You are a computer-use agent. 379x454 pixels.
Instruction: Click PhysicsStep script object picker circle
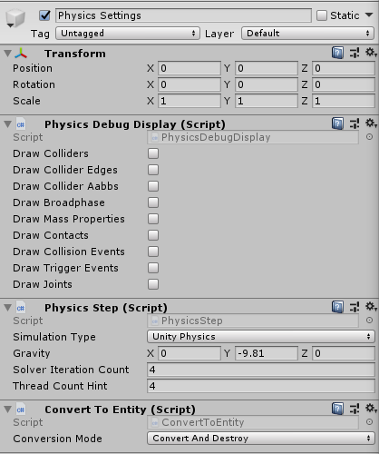(x=369, y=321)
